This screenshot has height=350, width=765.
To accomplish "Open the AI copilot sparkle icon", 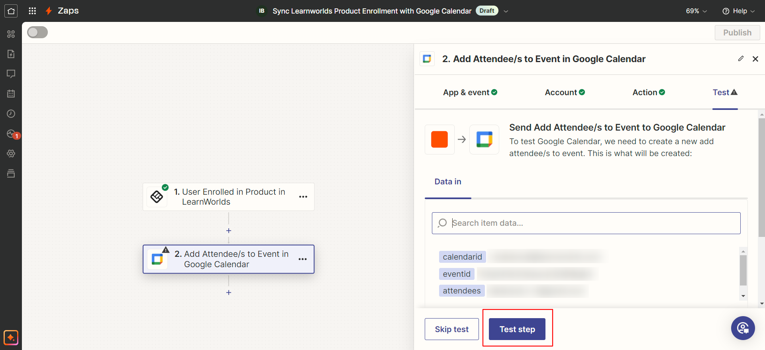I will coord(11,338).
